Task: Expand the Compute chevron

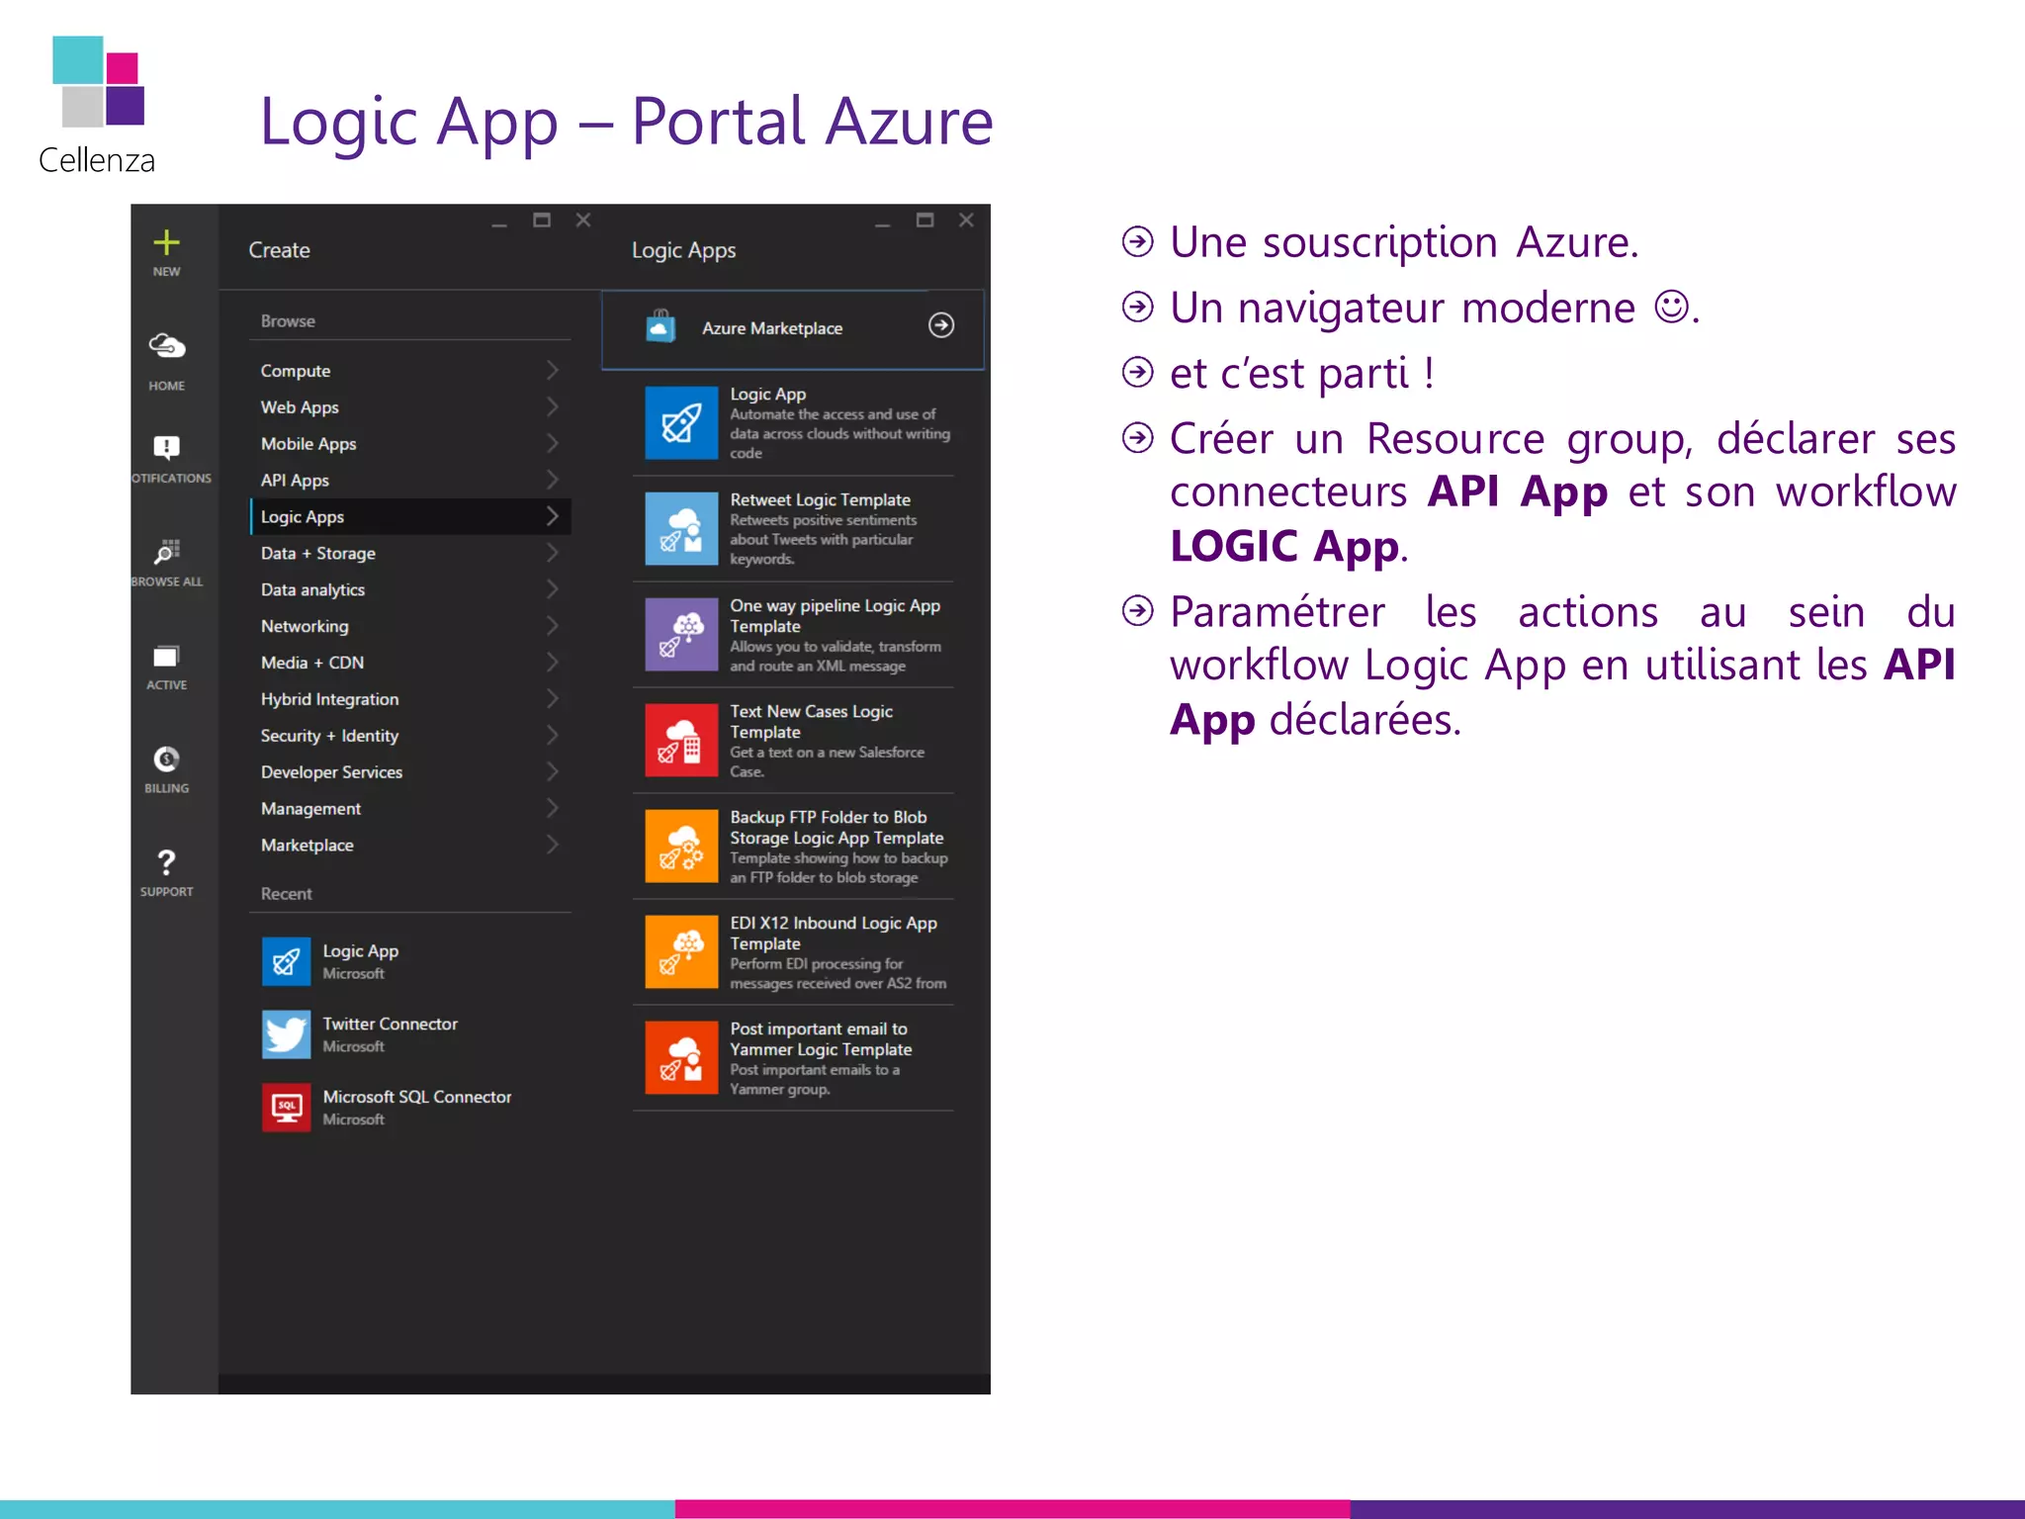Action: 553,371
